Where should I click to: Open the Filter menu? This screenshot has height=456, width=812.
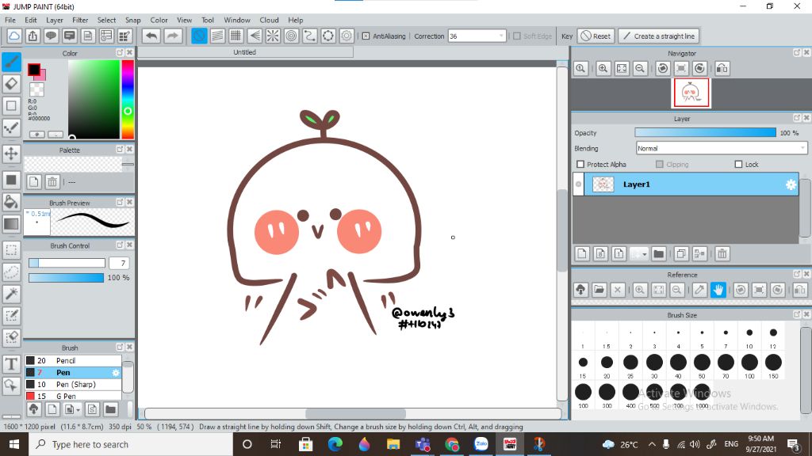(x=80, y=20)
